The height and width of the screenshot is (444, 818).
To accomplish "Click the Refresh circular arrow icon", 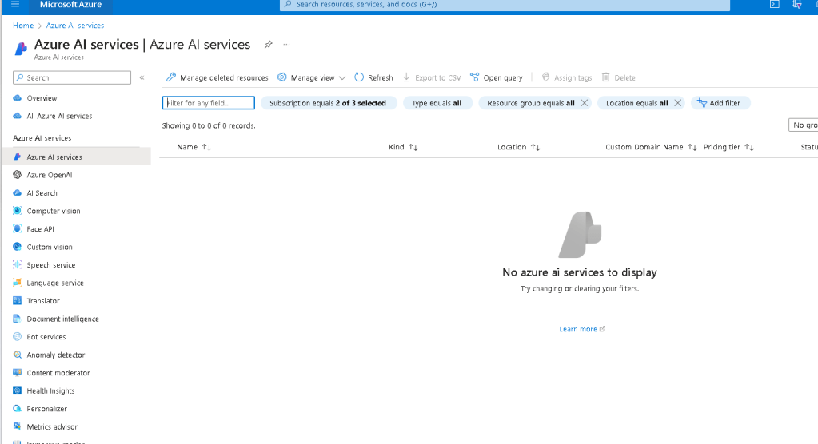I will 359,77.
